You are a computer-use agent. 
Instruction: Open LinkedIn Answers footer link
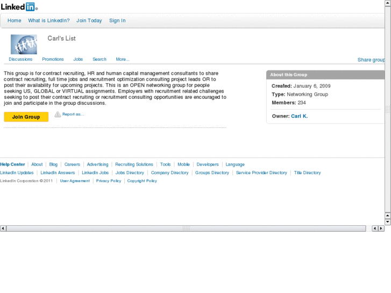click(58, 173)
